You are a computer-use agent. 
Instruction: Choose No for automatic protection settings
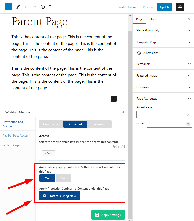coord(63,178)
